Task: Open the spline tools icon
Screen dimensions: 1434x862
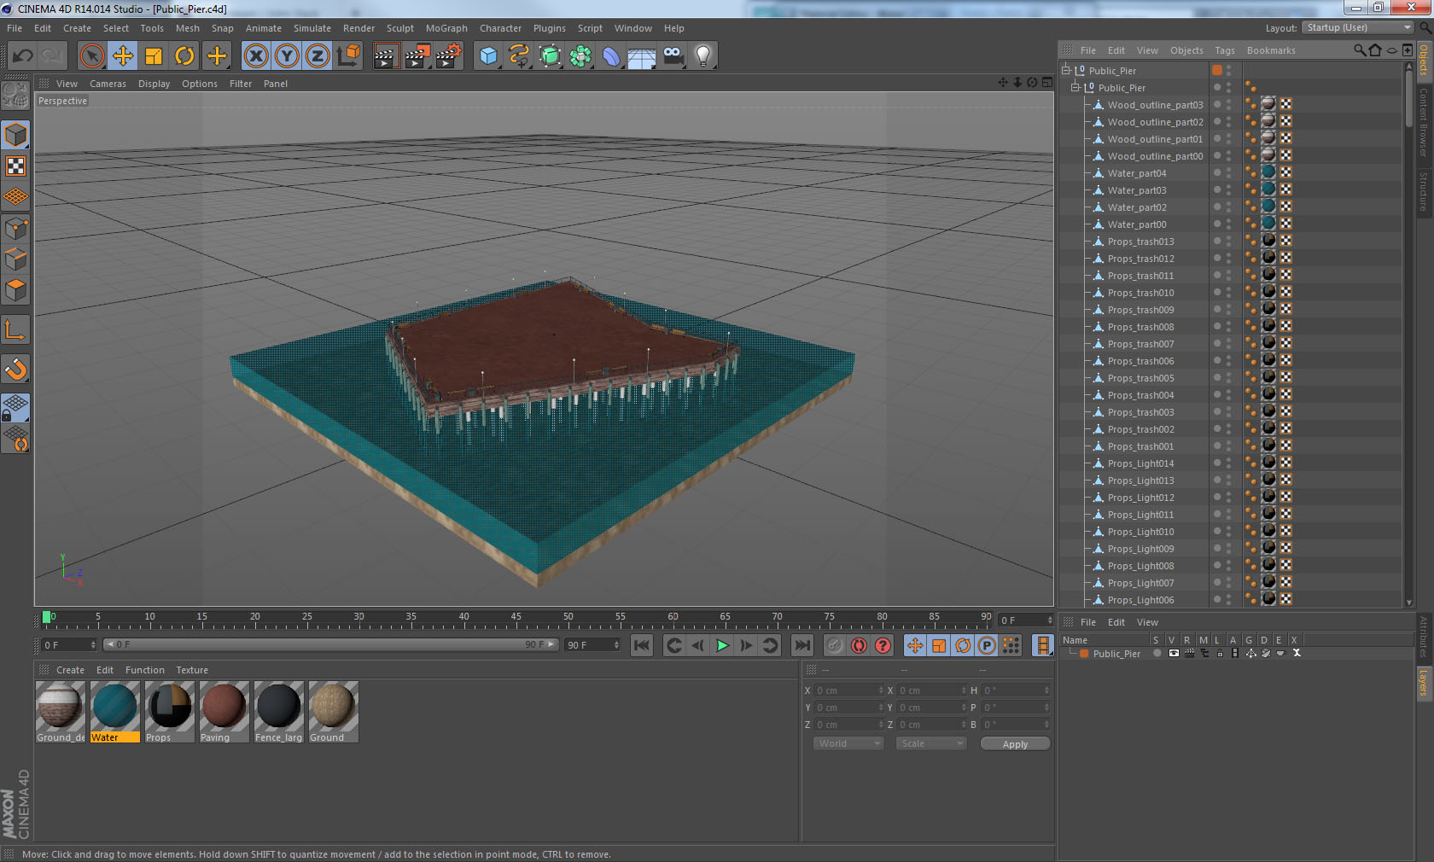Action: point(519,56)
